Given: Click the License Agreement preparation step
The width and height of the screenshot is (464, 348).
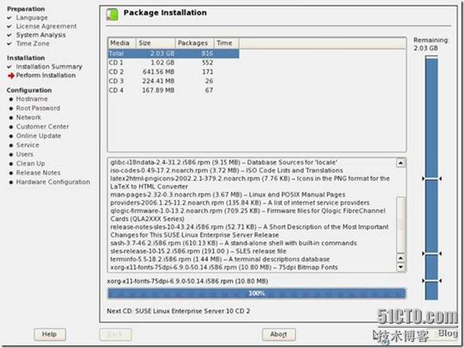Looking at the screenshot, I should (47, 26).
